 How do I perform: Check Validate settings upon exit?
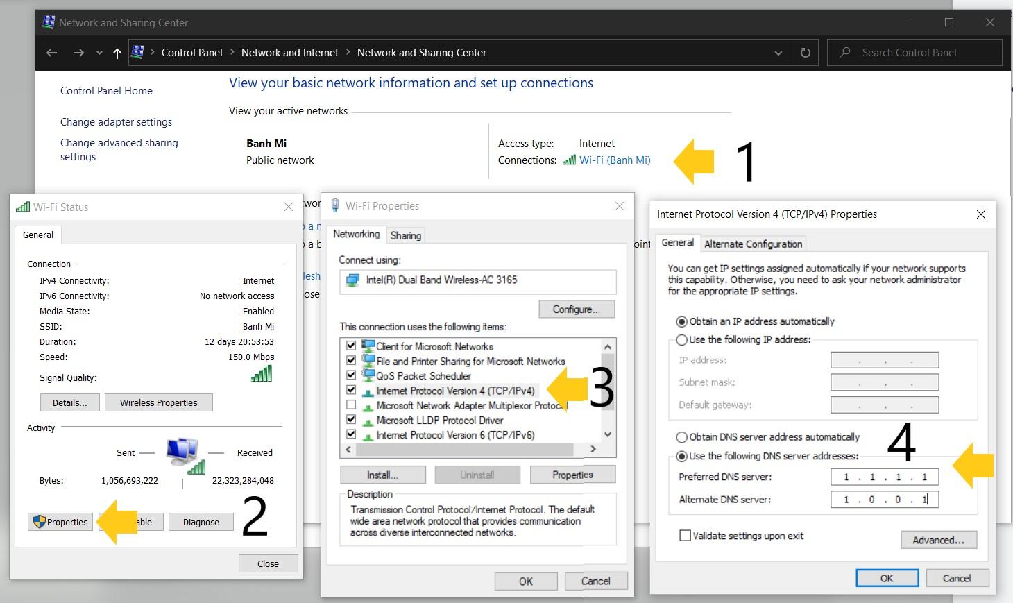pos(686,536)
